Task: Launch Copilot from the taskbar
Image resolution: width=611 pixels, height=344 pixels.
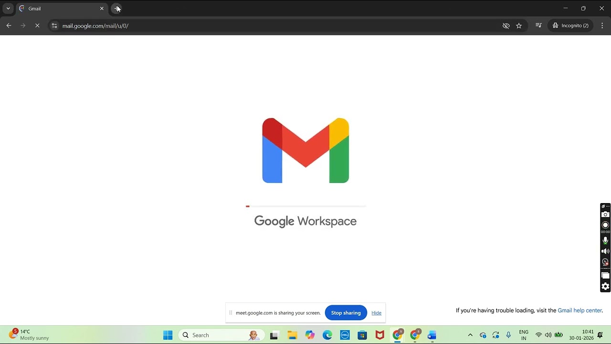Action: (310, 335)
